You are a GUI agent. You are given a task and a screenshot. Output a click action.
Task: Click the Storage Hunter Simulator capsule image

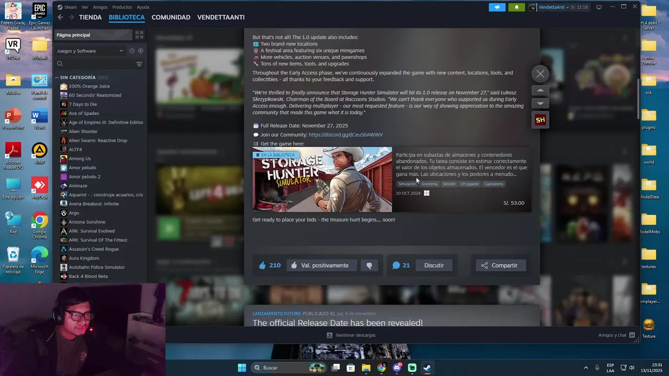click(x=322, y=179)
